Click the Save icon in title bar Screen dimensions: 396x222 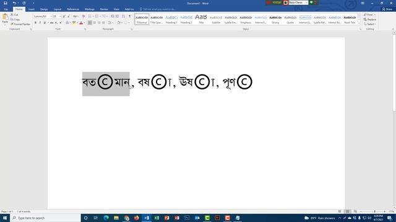click(x=6, y=3)
